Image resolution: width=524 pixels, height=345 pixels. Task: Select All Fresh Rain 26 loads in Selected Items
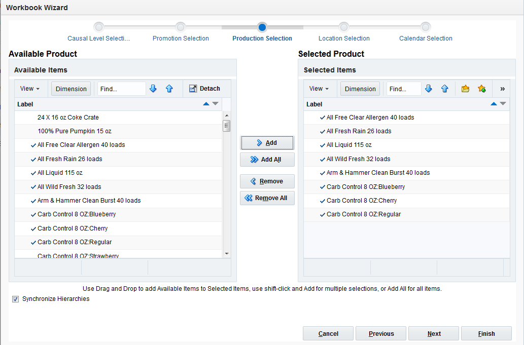coord(407,131)
